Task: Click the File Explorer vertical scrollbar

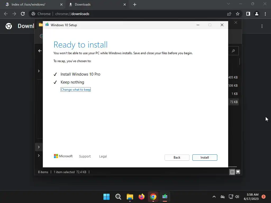Action: (240, 61)
